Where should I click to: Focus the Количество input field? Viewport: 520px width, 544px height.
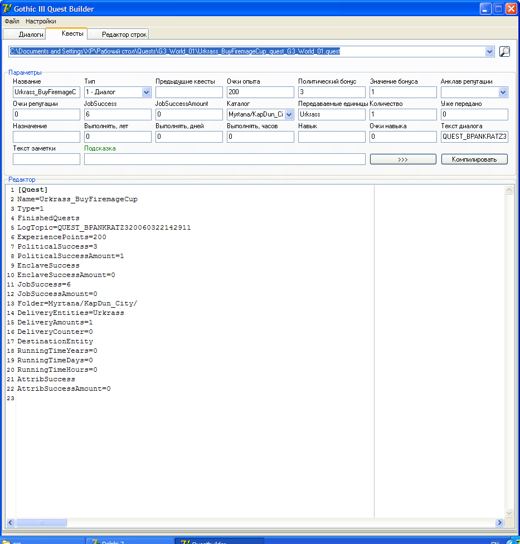(403, 114)
